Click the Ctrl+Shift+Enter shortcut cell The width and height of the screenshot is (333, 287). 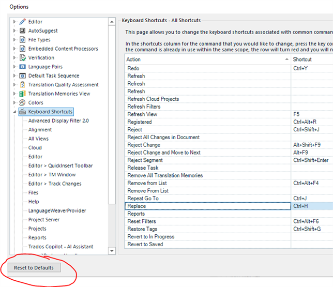click(x=312, y=160)
